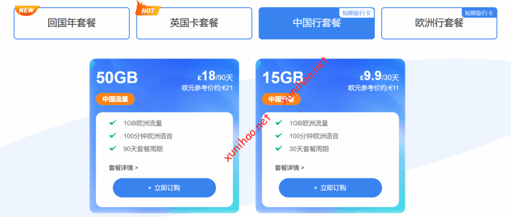This screenshot has width=511, height=217.
Task: Open the 中国行套餐 tab
Action: [x=317, y=23]
